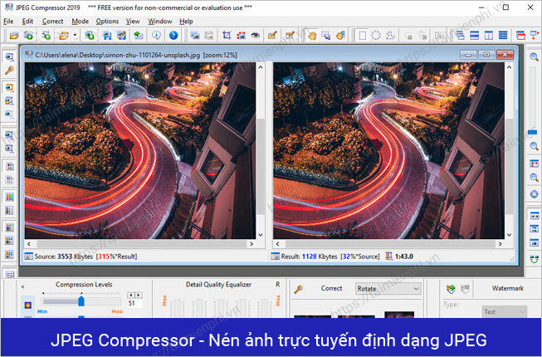Click result image vertical scrollbar up arrow
This screenshot has width=542, height=357.
click(x=509, y=67)
